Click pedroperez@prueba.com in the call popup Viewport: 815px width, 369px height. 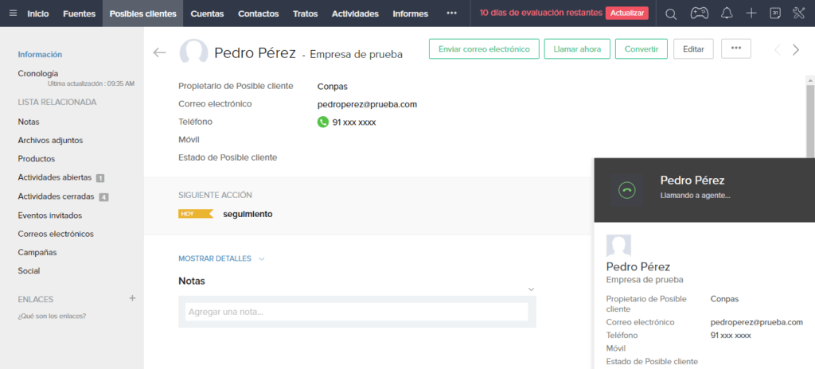[x=756, y=322]
